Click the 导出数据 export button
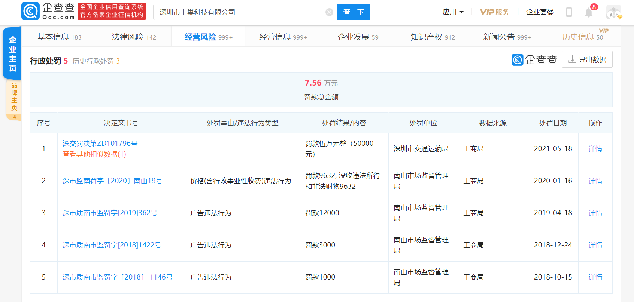Screen dimensions: 634x302 587,59
